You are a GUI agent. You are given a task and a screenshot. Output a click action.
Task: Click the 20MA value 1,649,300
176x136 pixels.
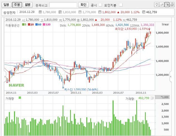[98, 25]
